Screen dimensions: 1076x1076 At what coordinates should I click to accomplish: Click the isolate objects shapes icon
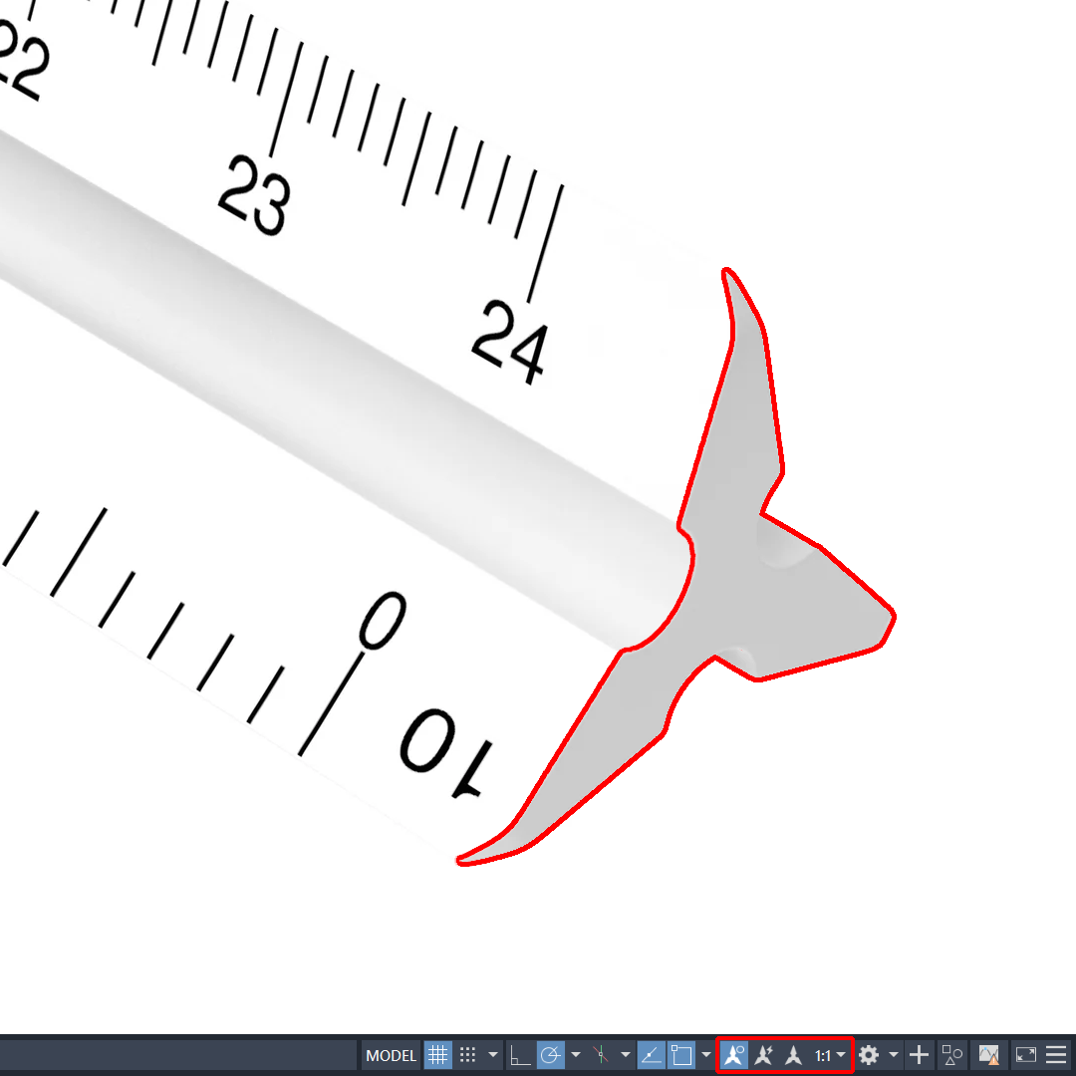tap(951, 1055)
